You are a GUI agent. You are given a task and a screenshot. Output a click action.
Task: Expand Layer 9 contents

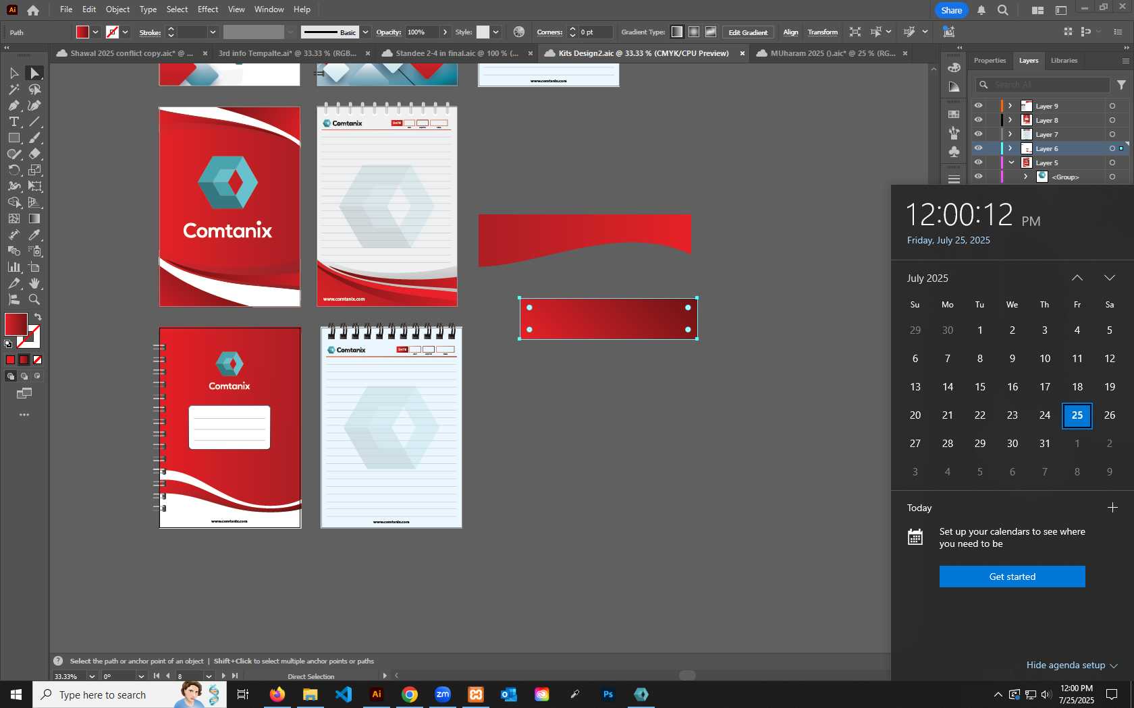[x=1010, y=106]
